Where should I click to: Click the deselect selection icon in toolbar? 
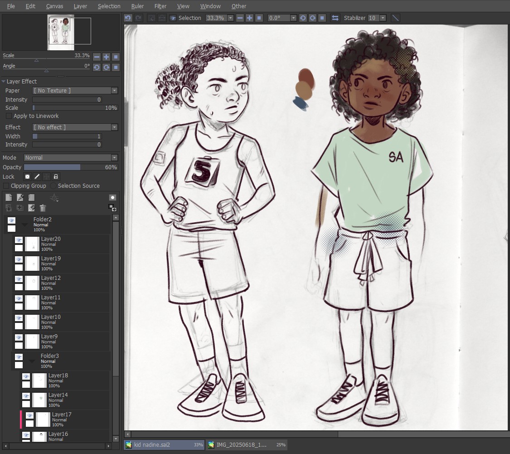coord(152,18)
